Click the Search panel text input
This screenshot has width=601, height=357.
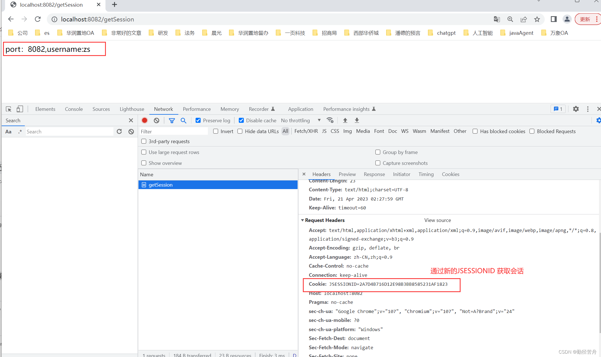(70, 131)
